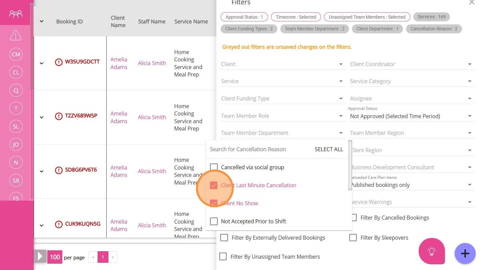Image resolution: width=482 pixels, height=270 pixels.
Task: Expand row for booking TZZV689W5P
Action: point(42,117)
